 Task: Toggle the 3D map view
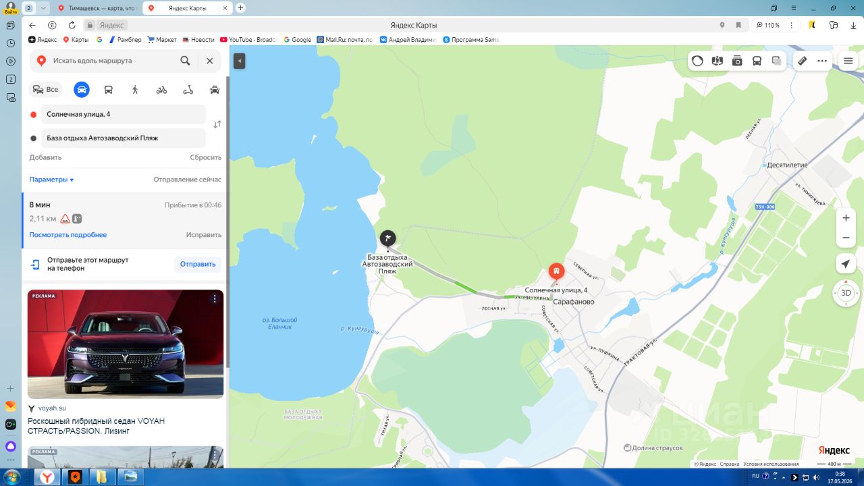pyautogui.click(x=846, y=293)
